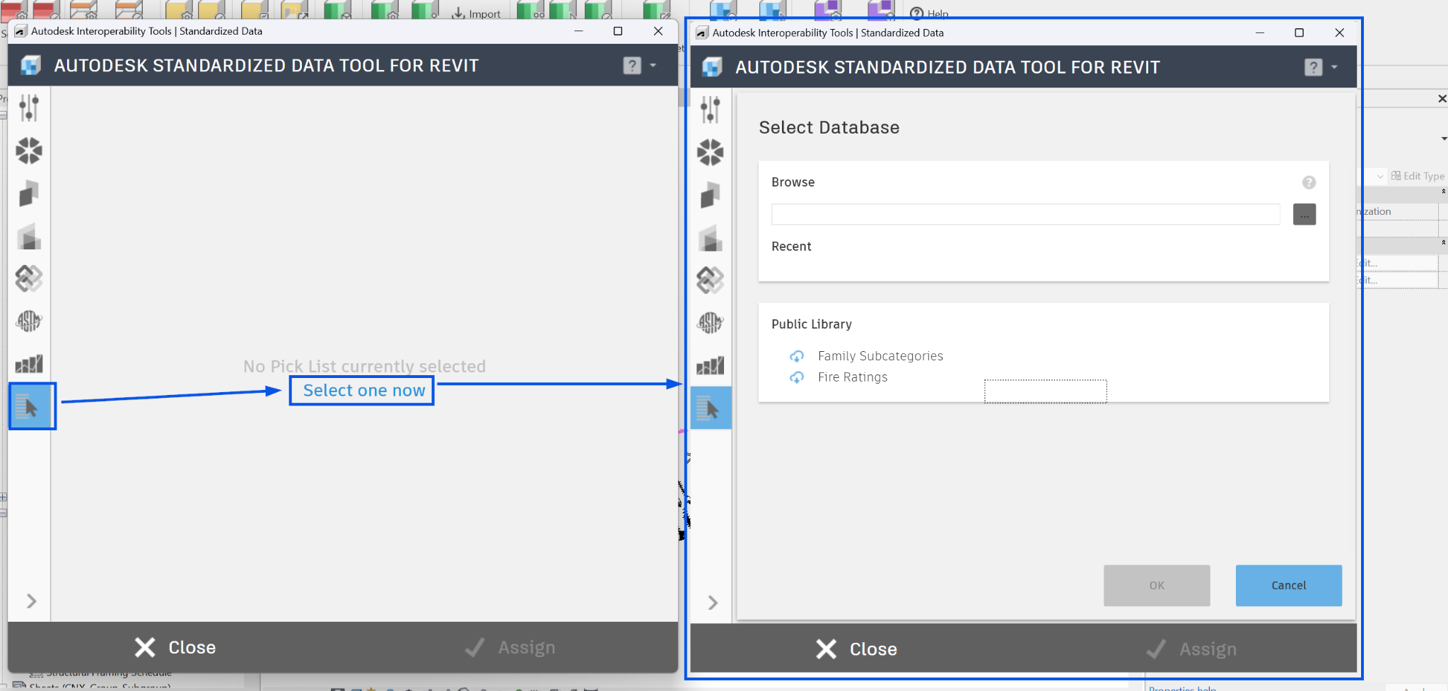Select Fire Ratings from the Public Library
This screenshot has height=691, width=1448.
coord(853,377)
